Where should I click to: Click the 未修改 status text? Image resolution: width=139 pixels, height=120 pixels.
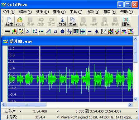(11, 117)
